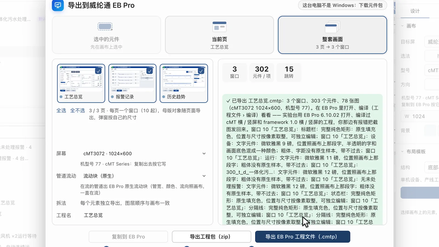439x247 pixels.
Task: Click the 全选 link
Action: coord(61,111)
